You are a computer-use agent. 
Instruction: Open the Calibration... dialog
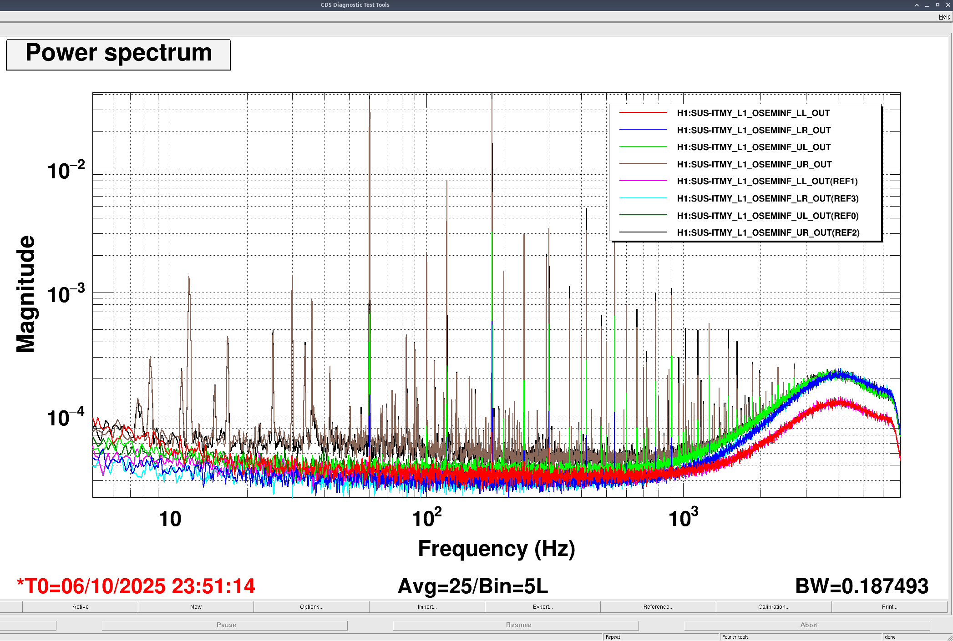(x=774, y=607)
